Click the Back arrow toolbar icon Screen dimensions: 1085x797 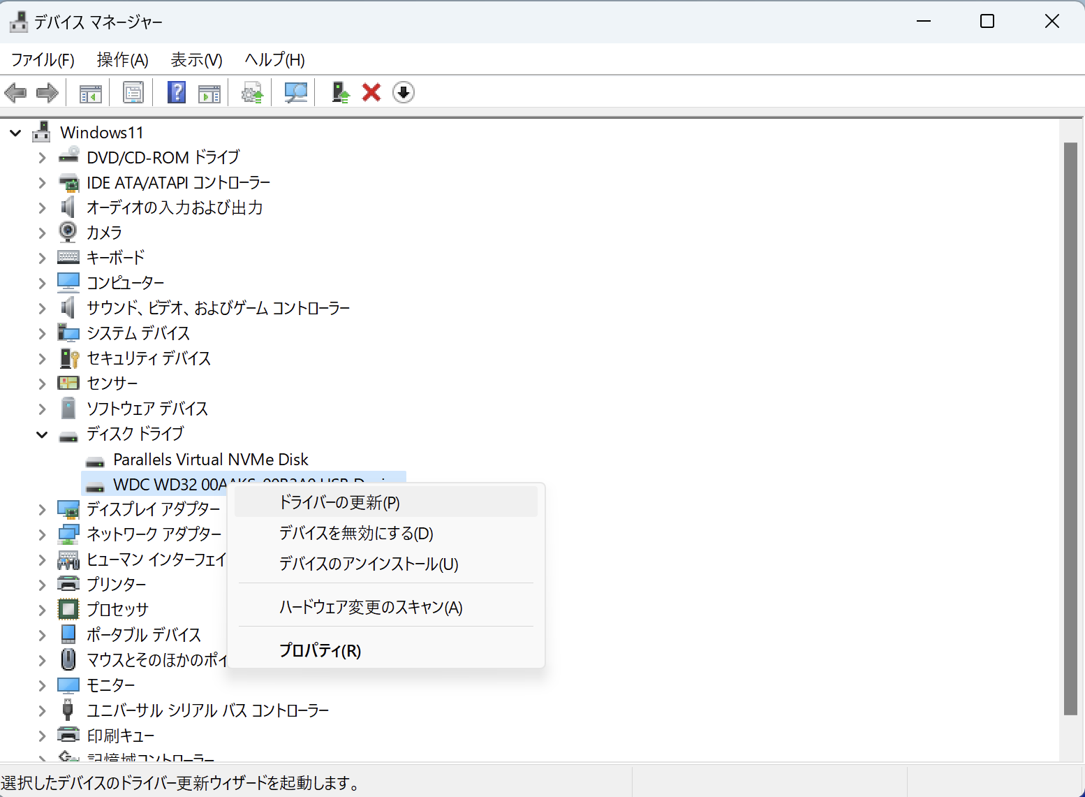coord(15,92)
